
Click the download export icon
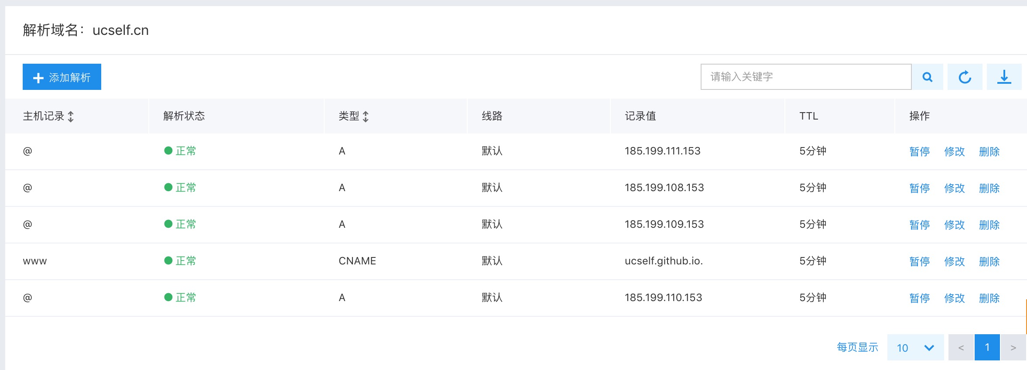point(1004,77)
